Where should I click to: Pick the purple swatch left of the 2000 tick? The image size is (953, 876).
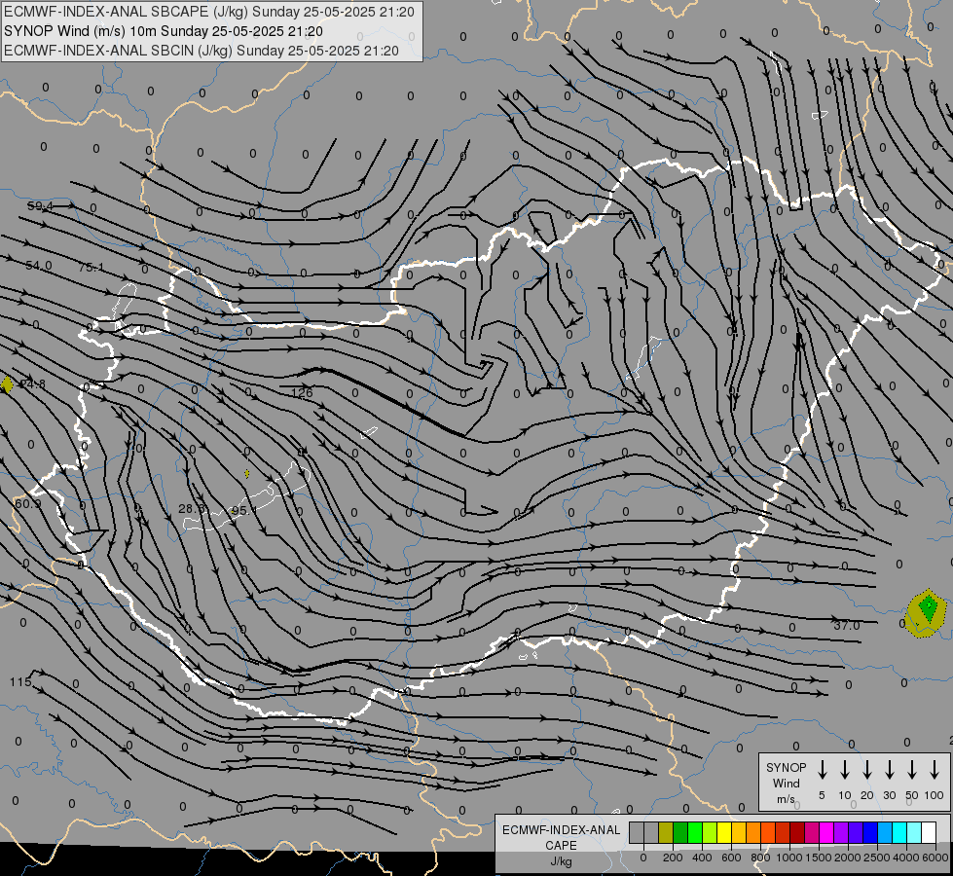pos(841,833)
